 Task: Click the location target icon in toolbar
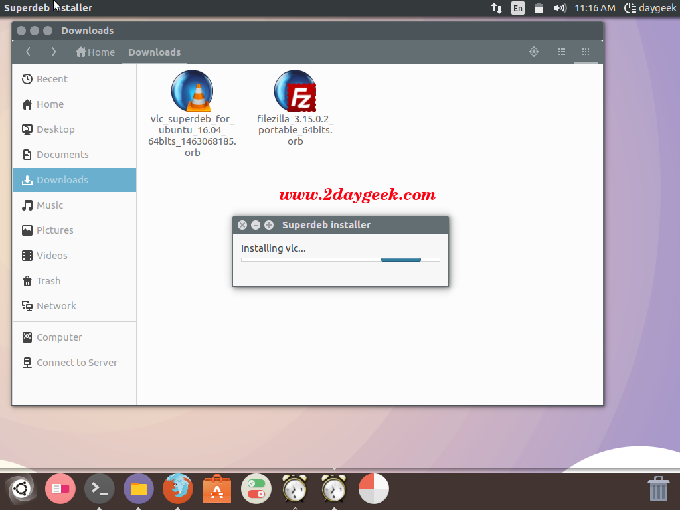pyautogui.click(x=534, y=52)
